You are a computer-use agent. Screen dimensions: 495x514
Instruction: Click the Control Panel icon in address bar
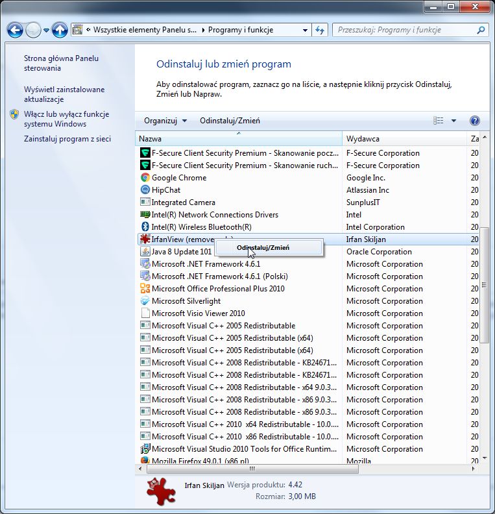click(x=78, y=30)
